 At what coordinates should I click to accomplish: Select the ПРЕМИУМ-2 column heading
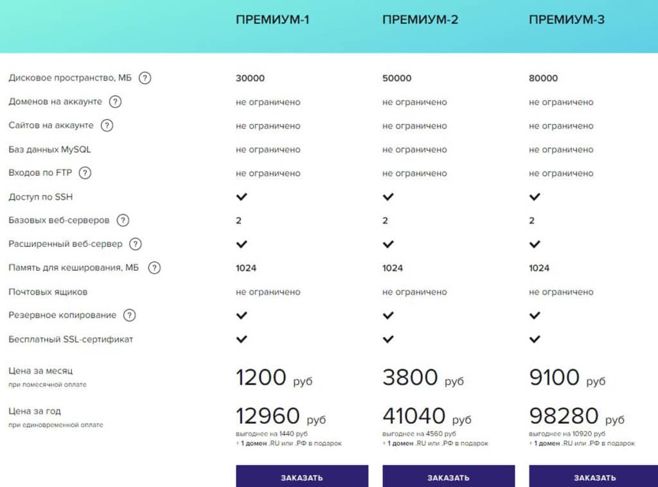420,20
